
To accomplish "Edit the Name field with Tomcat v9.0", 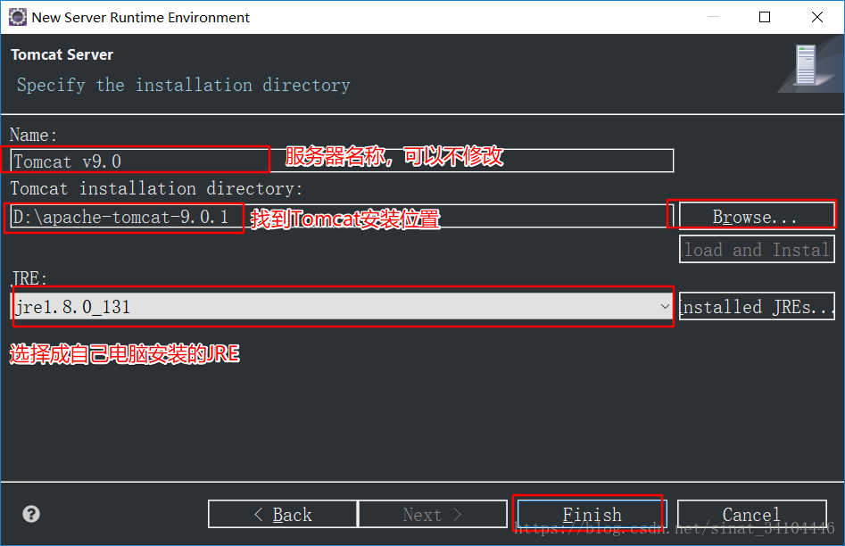I will (342, 161).
